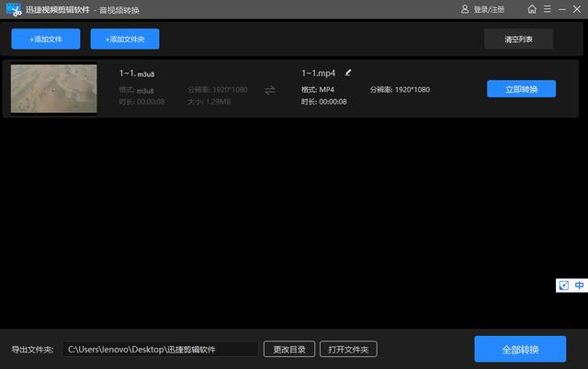Click the swap arrows conversion icon
The width and height of the screenshot is (588, 369).
pos(269,90)
